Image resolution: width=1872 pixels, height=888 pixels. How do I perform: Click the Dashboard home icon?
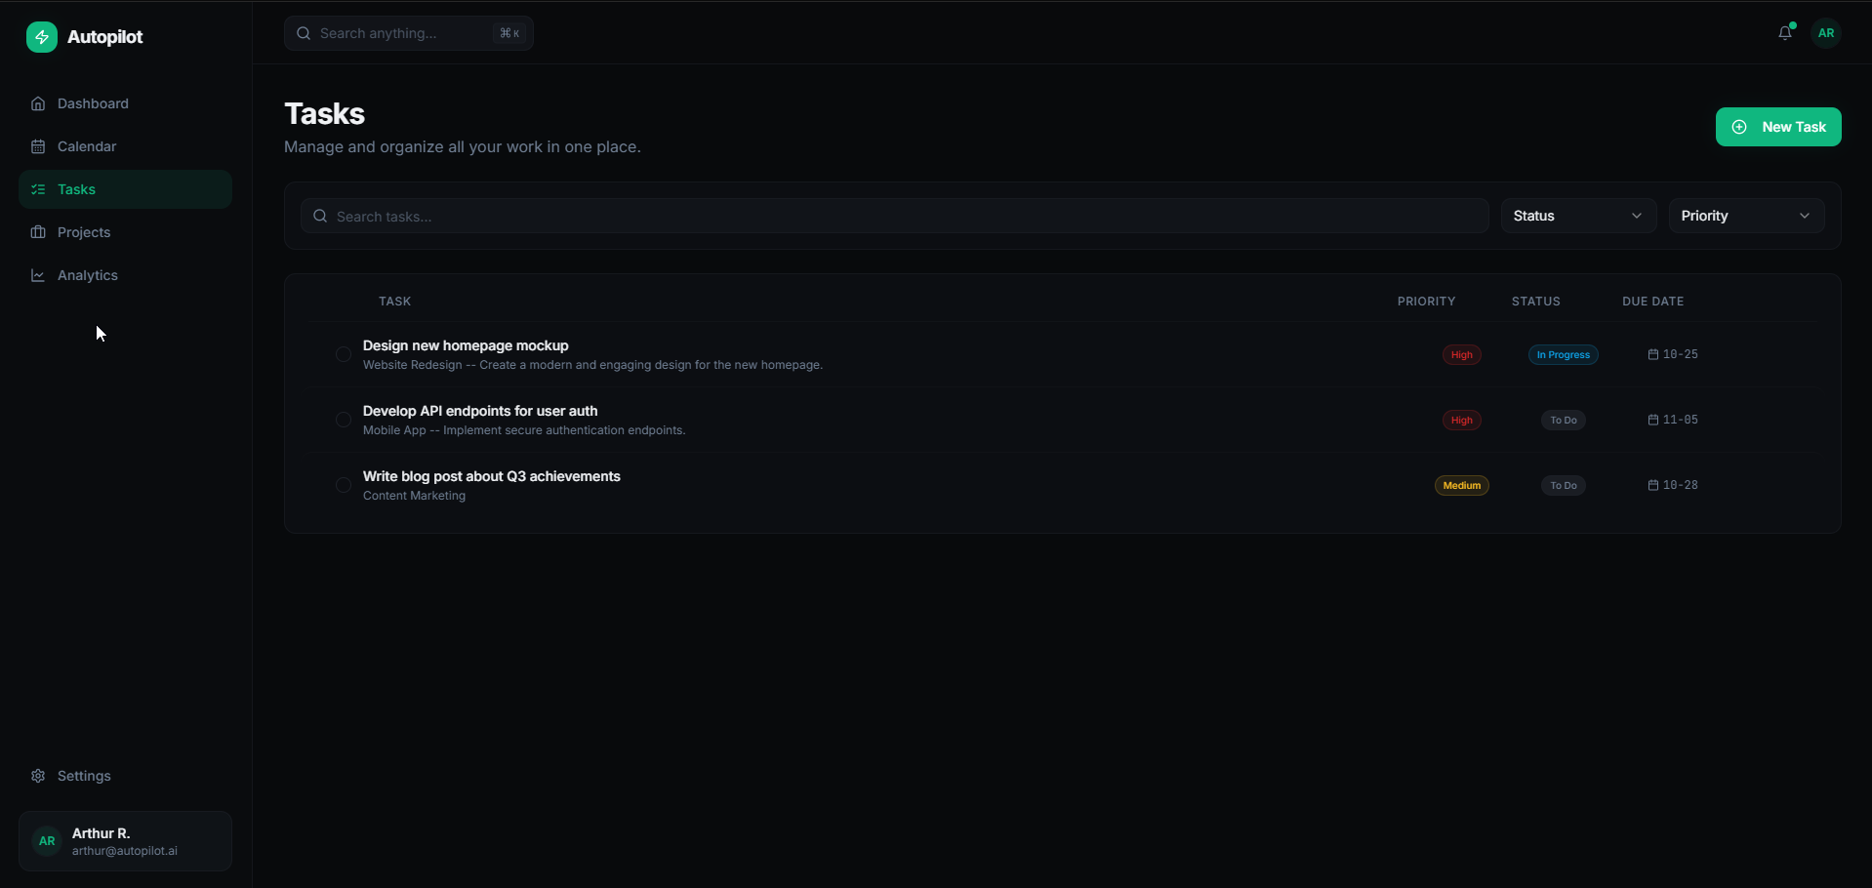tap(38, 103)
